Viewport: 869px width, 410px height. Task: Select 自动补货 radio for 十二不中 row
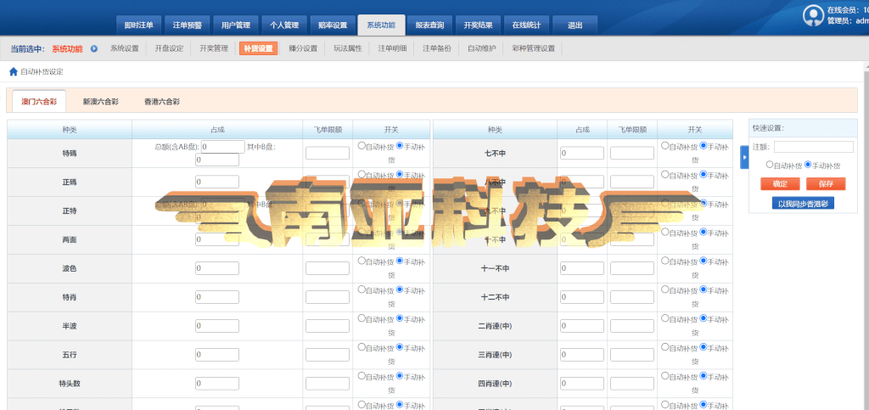[x=664, y=289]
